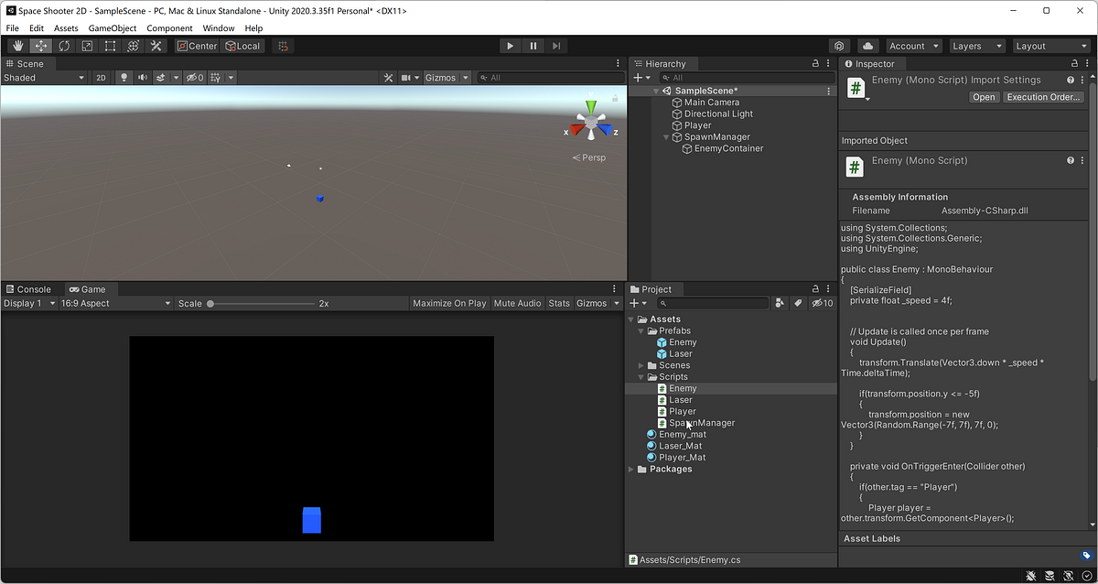Adjust the Game view Scale slider
This screenshot has height=584, width=1098.
click(x=210, y=303)
